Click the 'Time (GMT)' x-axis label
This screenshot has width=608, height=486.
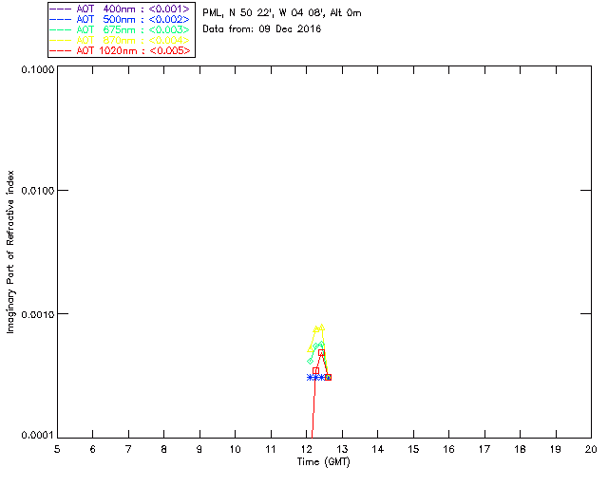(x=324, y=462)
